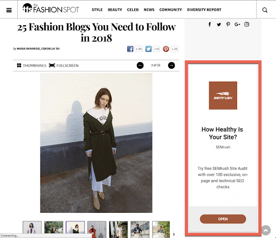This screenshot has height=238, width=276.
Task: Go to the previous slide arrow
Action: click(x=140, y=66)
